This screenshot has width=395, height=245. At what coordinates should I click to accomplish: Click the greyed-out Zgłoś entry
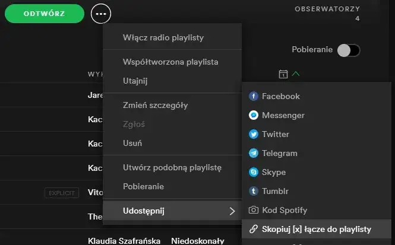tap(172, 124)
